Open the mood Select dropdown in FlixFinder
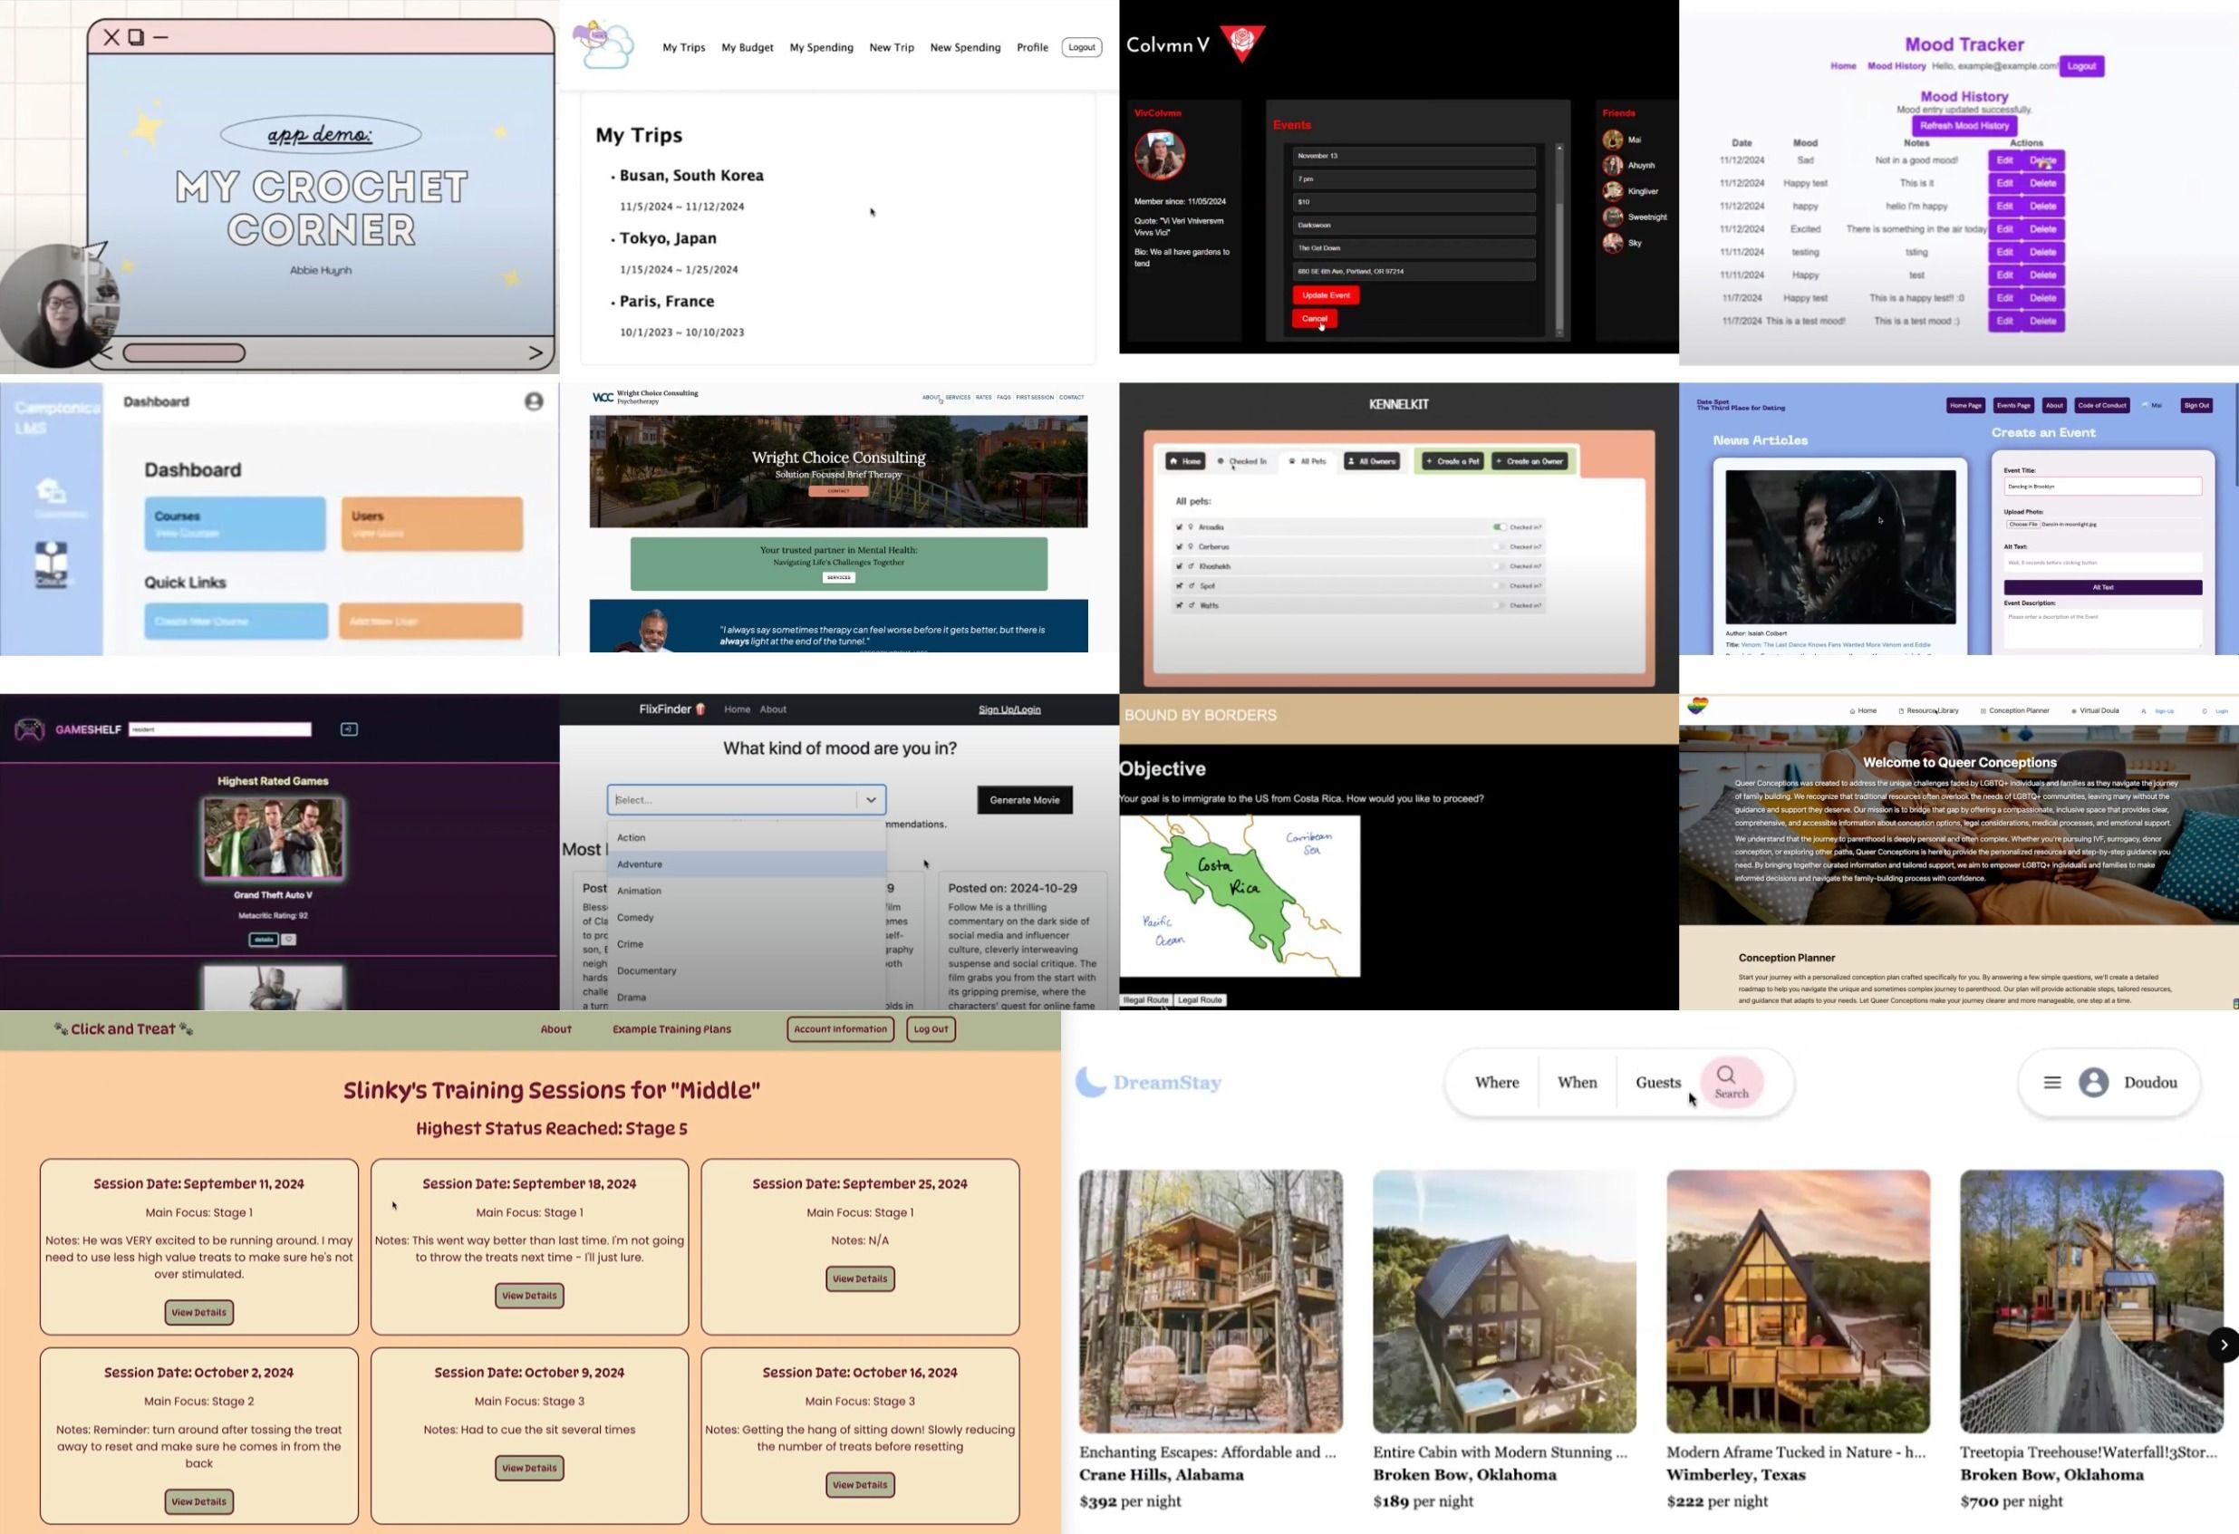Screen dimensions: 2239x1534 [745, 799]
